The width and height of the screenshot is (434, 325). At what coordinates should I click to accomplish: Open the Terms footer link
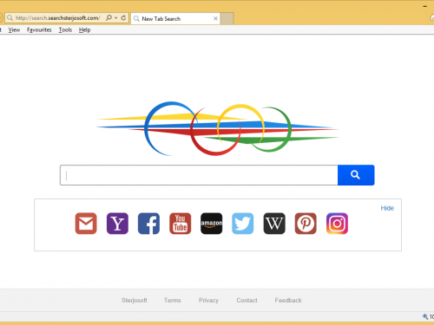tap(173, 300)
